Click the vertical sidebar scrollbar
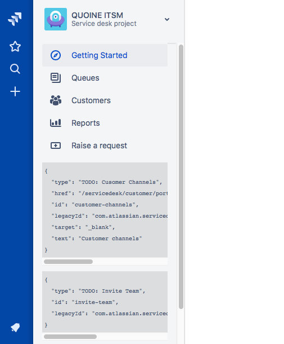This screenshot has width=284, height=344. (x=181, y=177)
